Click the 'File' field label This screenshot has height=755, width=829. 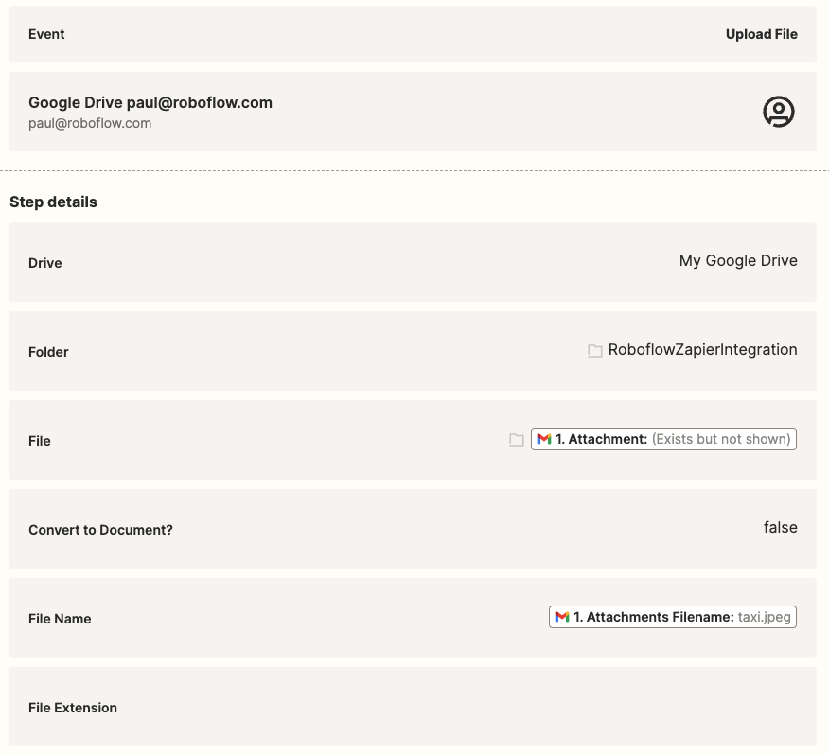[40, 441]
